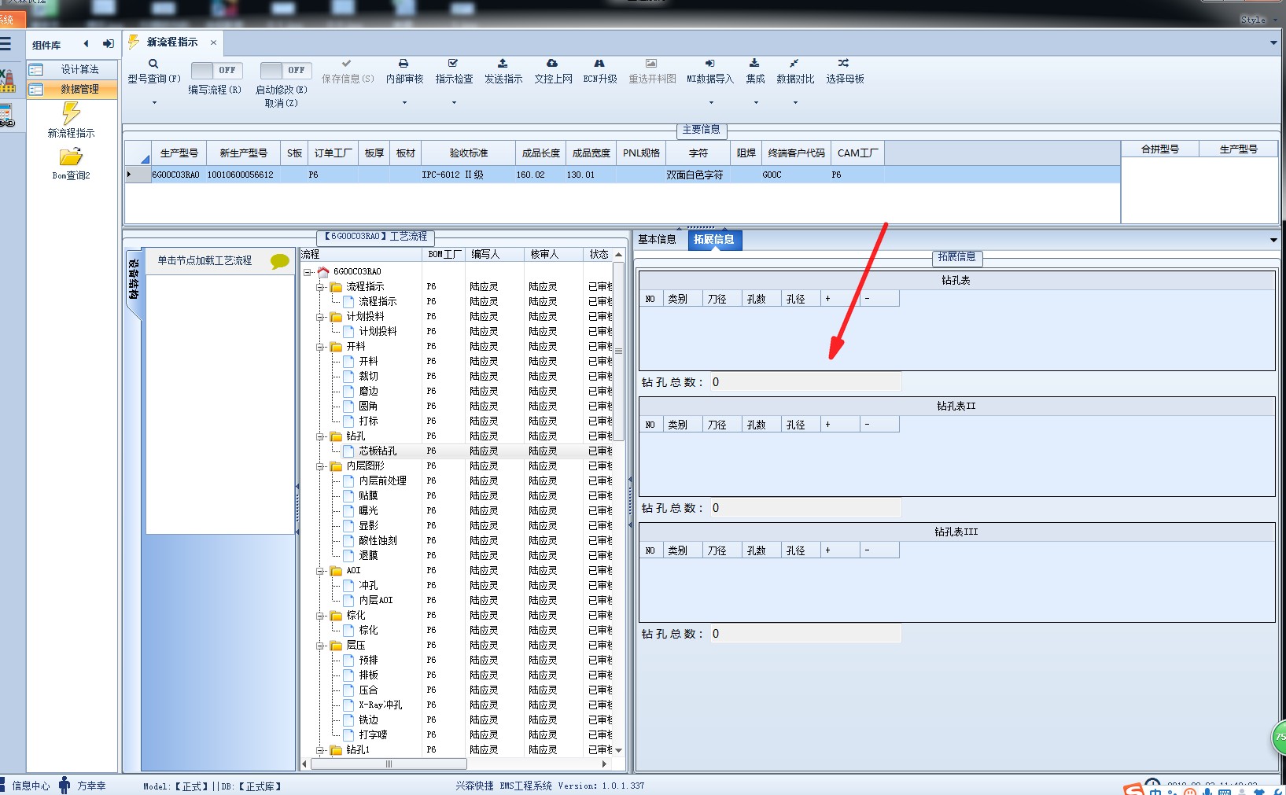Click the ECN升级 toolbar icon
Screen dimensions: 1286x795
click(599, 63)
